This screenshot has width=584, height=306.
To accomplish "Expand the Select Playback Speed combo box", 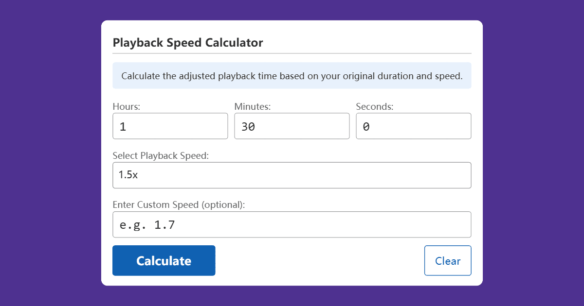I will [292, 175].
